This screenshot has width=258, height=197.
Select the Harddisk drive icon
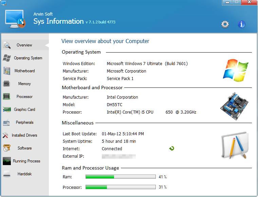coord(7,174)
